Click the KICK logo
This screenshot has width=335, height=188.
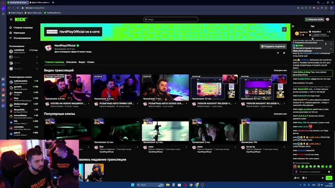(x=21, y=19)
